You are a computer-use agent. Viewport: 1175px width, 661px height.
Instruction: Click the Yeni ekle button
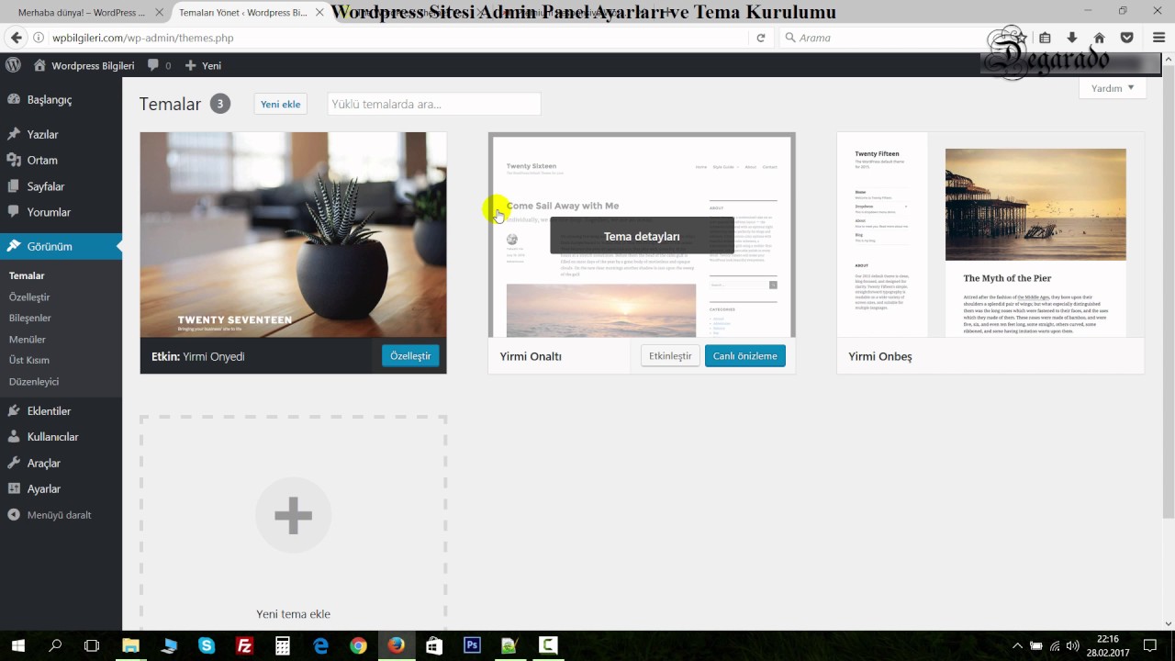(281, 104)
